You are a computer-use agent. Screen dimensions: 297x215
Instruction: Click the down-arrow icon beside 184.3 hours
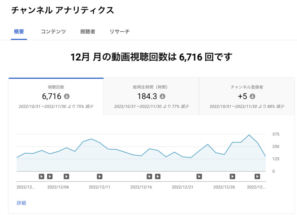point(162,96)
